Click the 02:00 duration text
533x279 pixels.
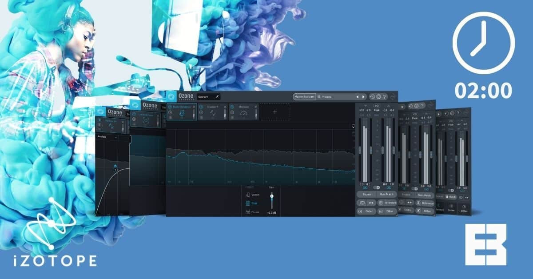pyautogui.click(x=483, y=90)
